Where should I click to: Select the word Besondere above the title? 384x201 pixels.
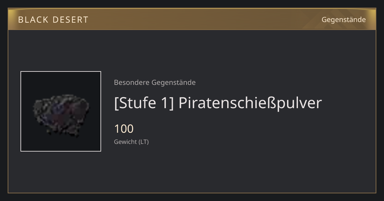(x=132, y=83)
